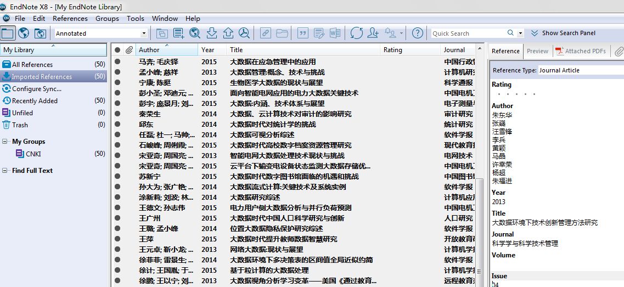Open the File menu
The image size is (624, 287).
pyautogui.click(x=20, y=18)
